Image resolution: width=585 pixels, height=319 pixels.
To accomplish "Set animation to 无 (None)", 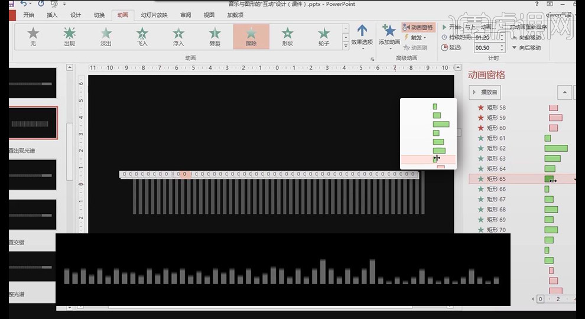I will pyautogui.click(x=33, y=37).
